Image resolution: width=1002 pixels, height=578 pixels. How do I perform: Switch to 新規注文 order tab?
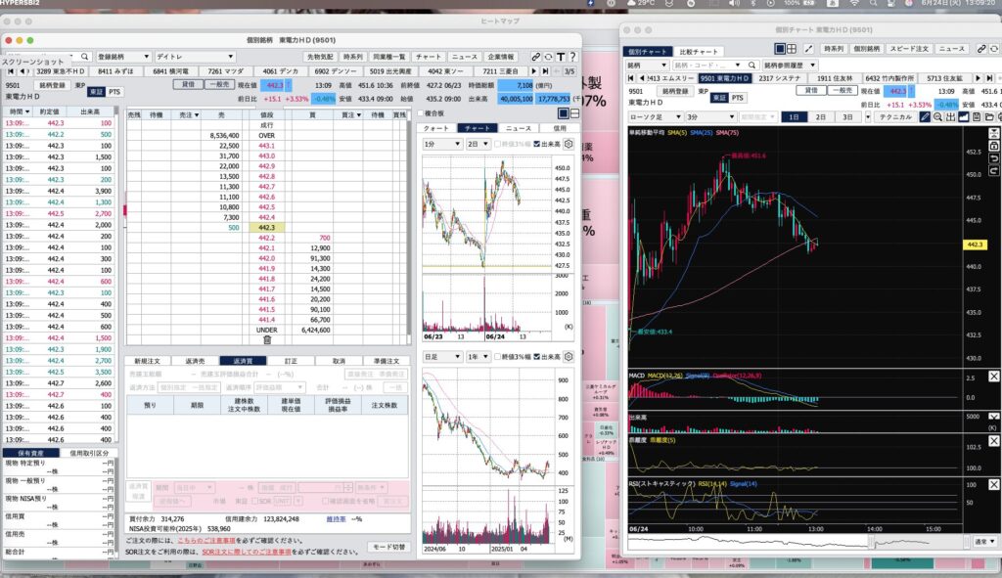click(x=147, y=361)
